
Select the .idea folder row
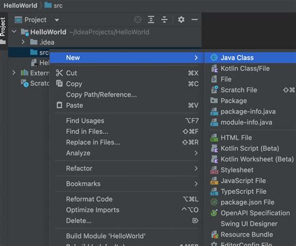click(x=105, y=42)
